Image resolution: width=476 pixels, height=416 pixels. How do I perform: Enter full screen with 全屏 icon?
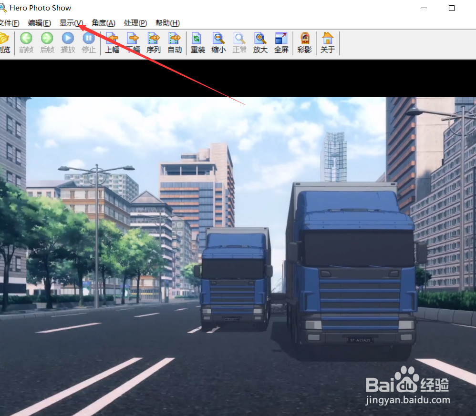pyautogui.click(x=281, y=43)
